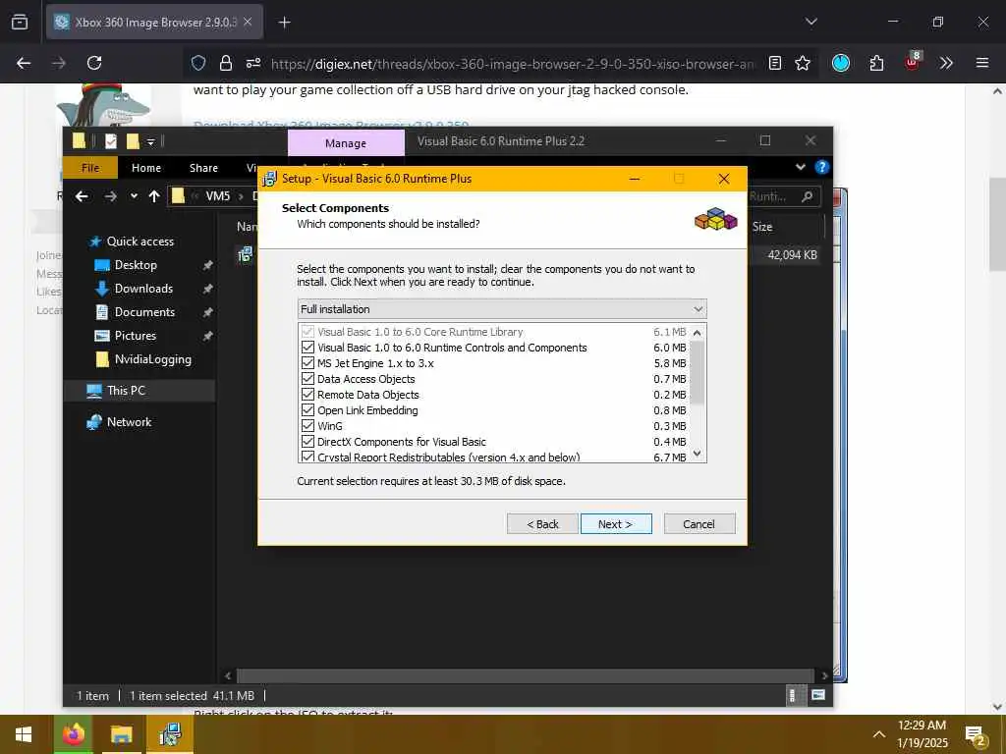This screenshot has width=1006, height=754.
Task: Close the Xbox 360 Image Browser tab
Action: (x=248, y=22)
